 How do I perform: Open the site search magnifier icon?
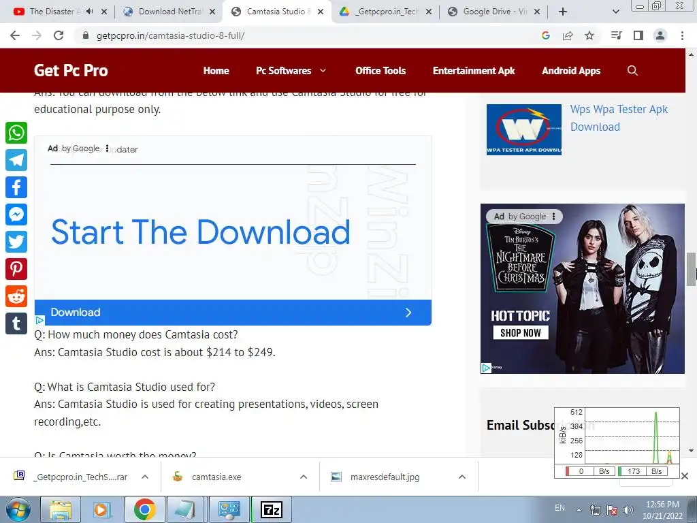point(632,71)
